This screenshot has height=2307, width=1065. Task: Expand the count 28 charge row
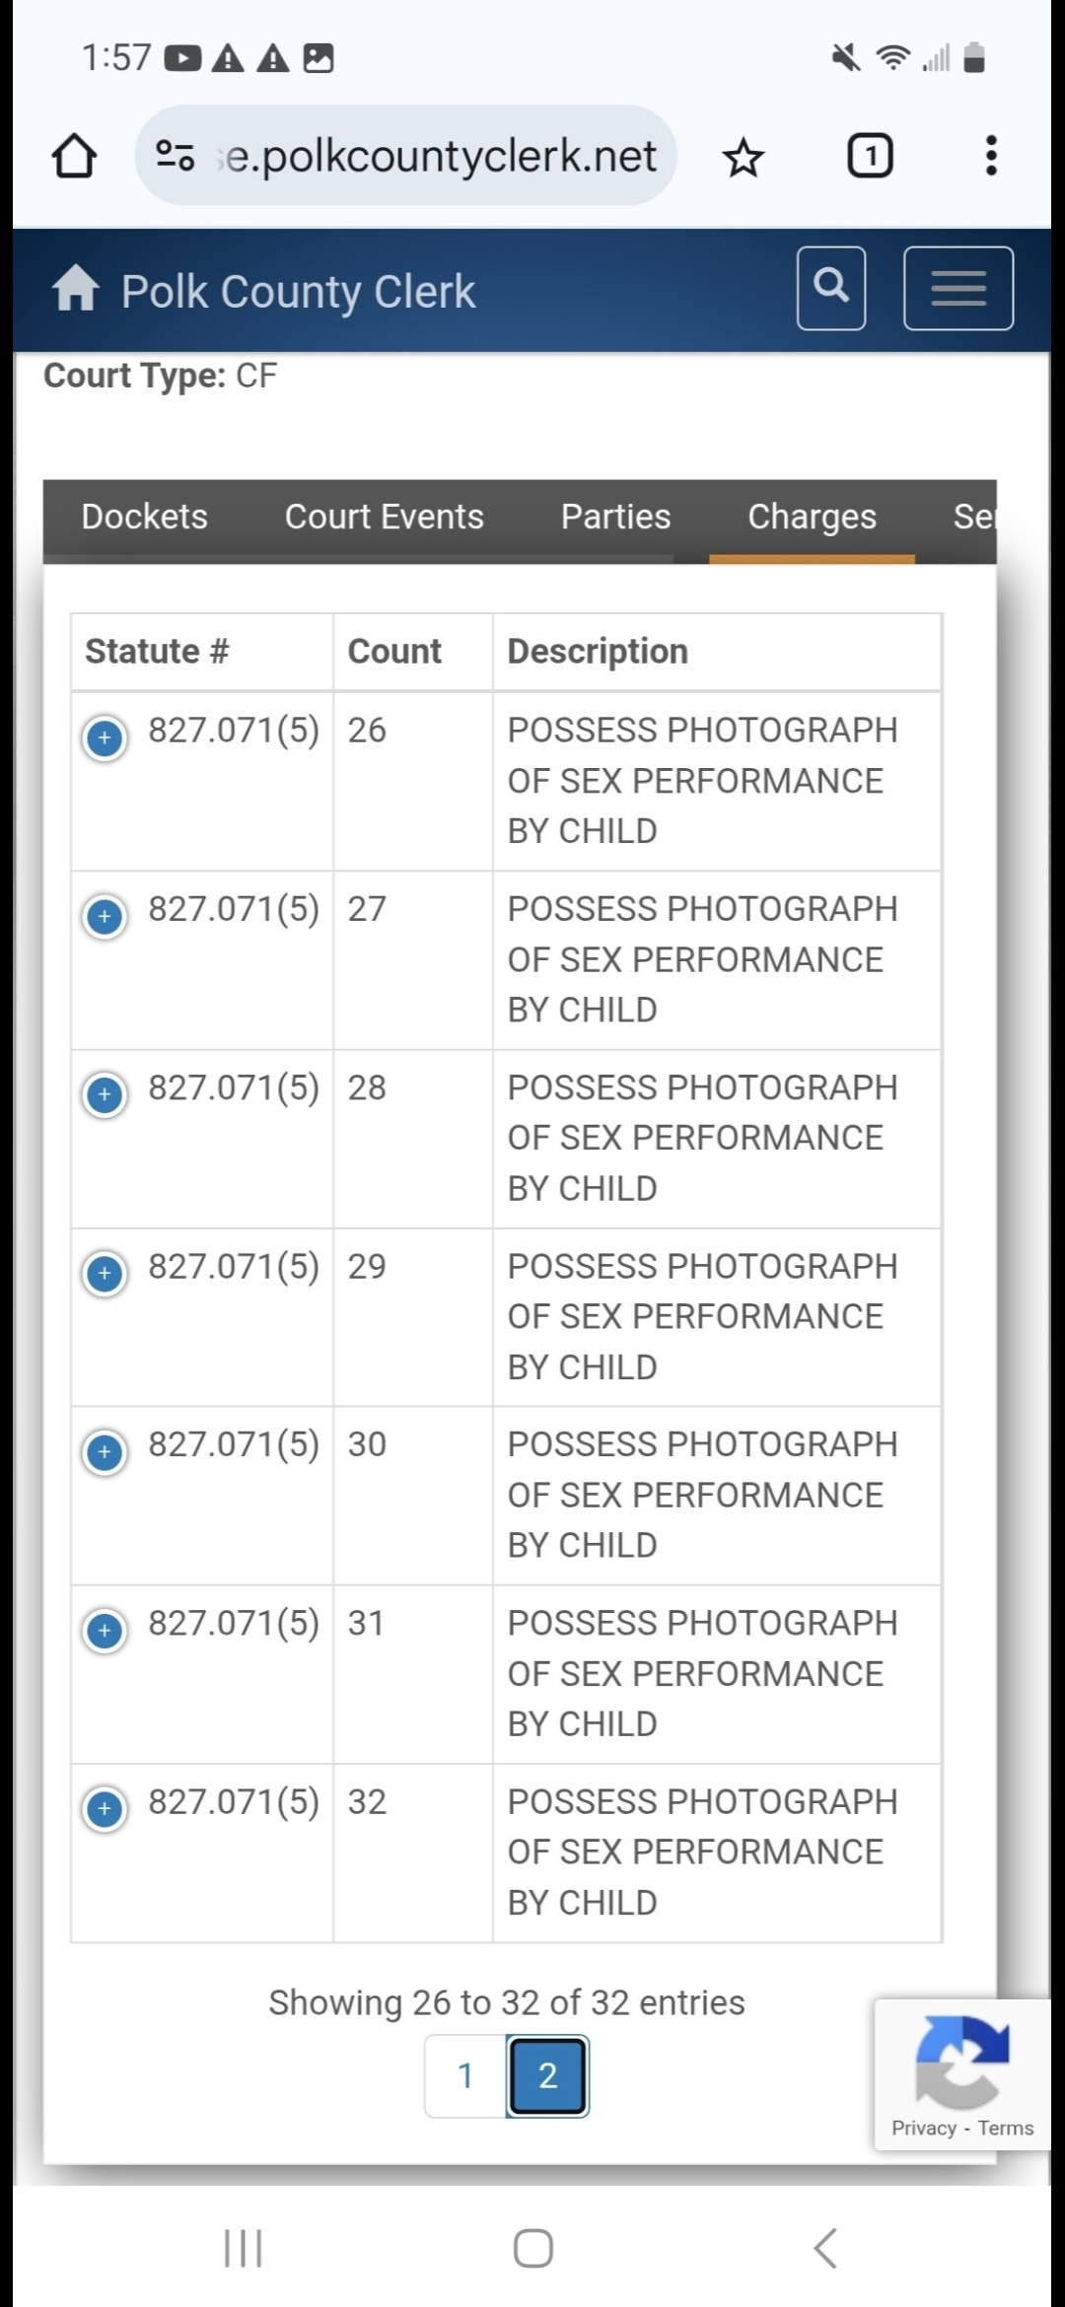tap(105, 1094)
